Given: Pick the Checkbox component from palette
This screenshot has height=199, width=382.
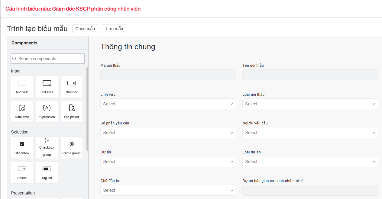Looking at the screenshot, I should [22, 148].
